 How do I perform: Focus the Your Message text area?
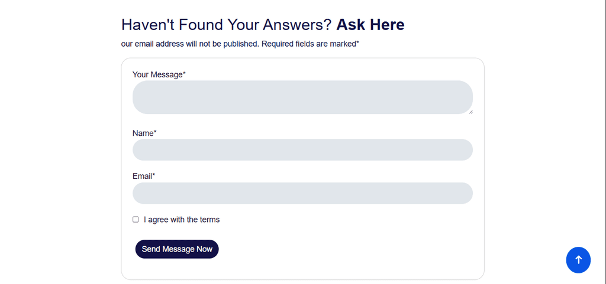pyautogui.click(x=302, y=97)
